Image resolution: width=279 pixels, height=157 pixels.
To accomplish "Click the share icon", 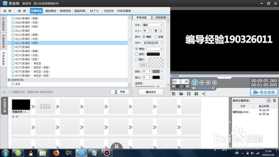I will (x=204, y=94).
